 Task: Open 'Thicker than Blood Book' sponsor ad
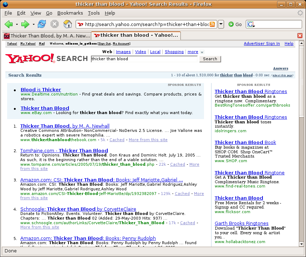245,142
